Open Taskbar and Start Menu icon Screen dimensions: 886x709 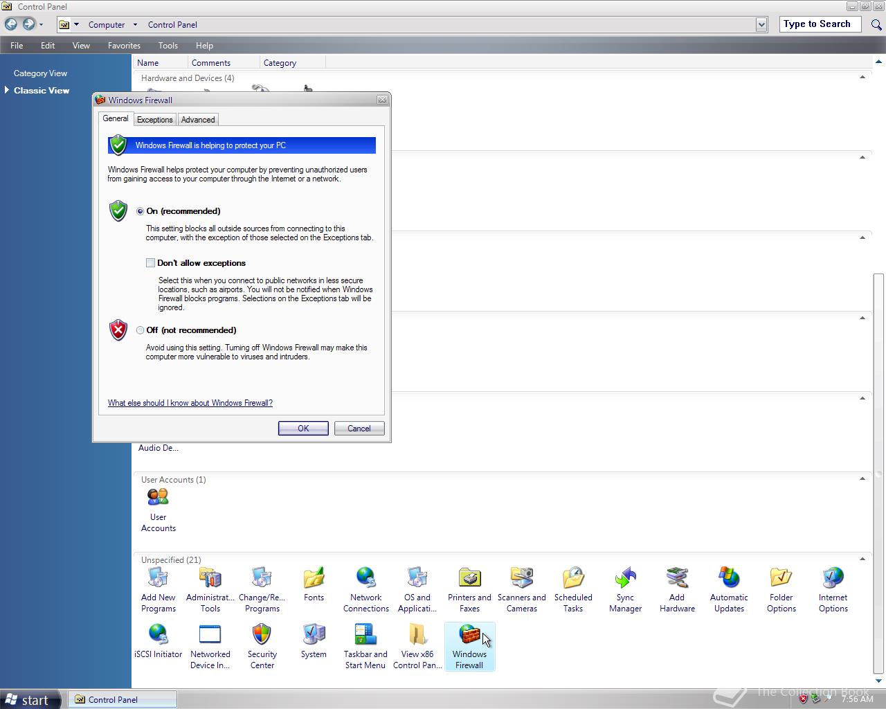365,647
